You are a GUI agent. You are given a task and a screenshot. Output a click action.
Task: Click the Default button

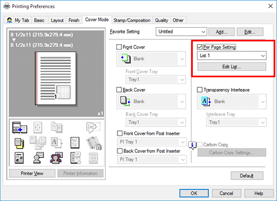pyautogui.click(x=247, y=176)
